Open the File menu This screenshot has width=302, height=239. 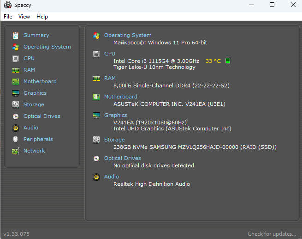(8, 17)
